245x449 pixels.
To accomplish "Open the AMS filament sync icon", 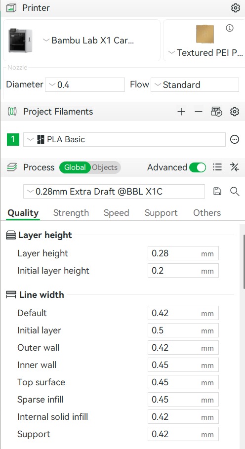I will coord(216,112).
